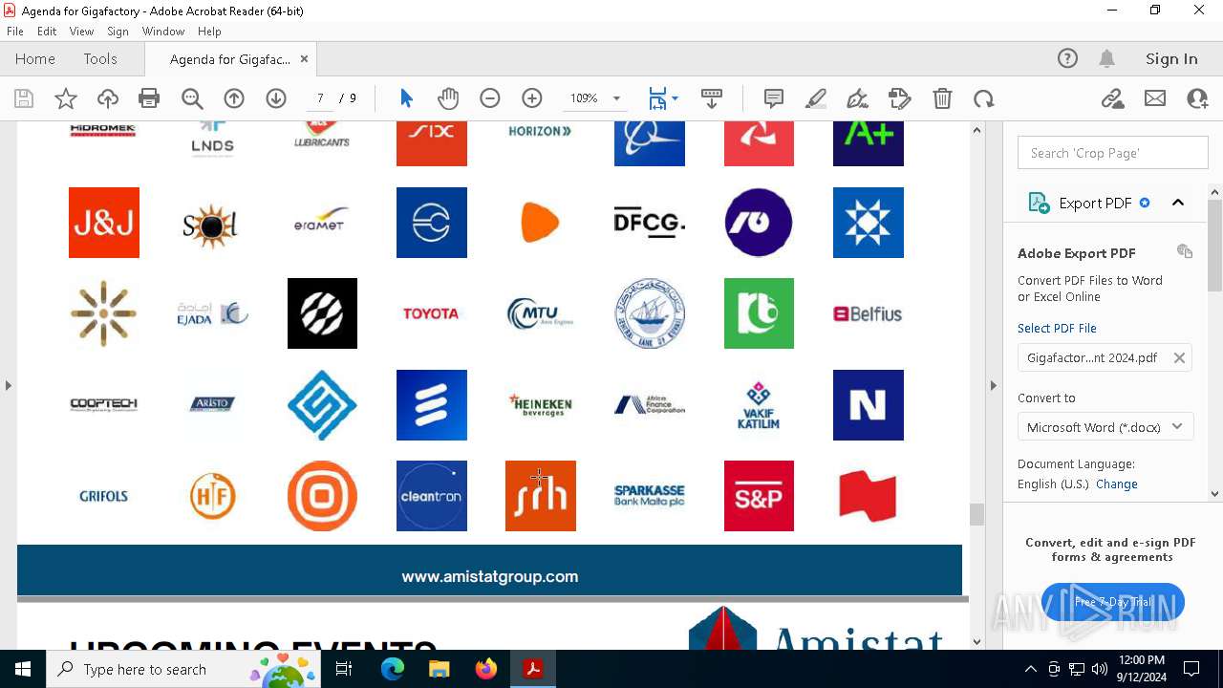
Task: Open the Sign menu
Action: click(x=118, y=32)
